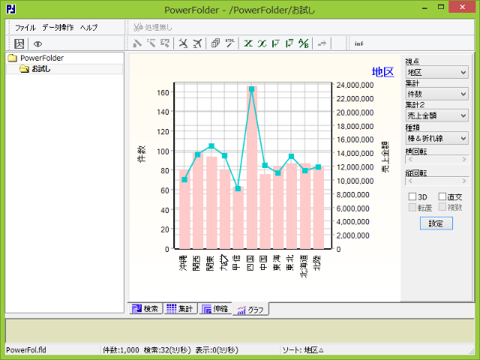
Task: Click the first green sort-arrow icon
Action: click(x=276, y=43)
